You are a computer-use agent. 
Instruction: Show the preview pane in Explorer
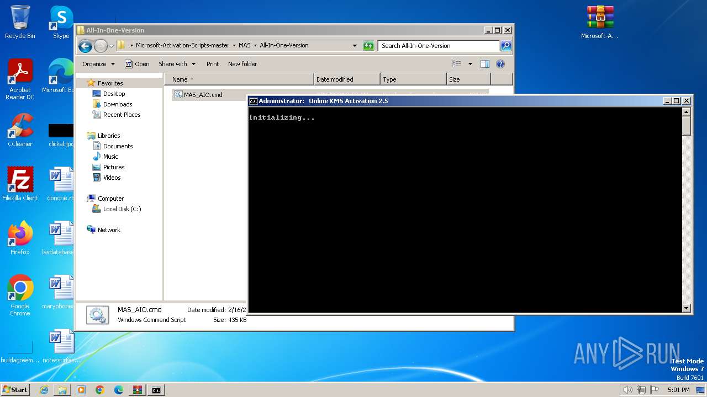tap(484, 64)
